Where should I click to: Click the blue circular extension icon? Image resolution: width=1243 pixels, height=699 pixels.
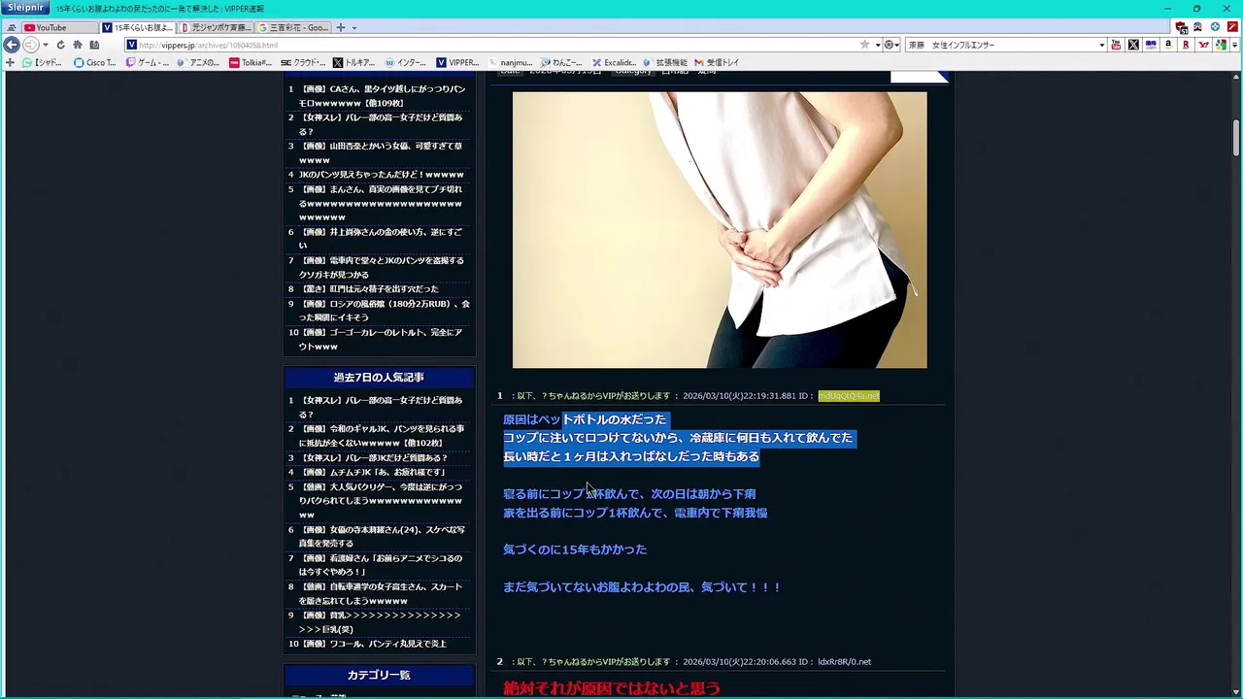coord(1215,27)
